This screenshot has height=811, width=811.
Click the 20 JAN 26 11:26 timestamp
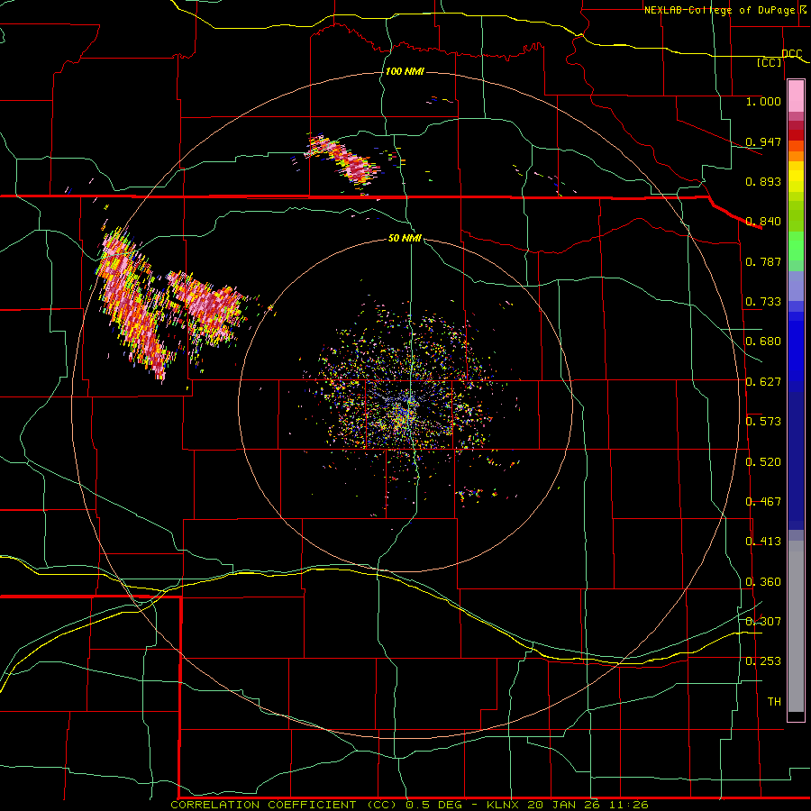pos(588,805)
